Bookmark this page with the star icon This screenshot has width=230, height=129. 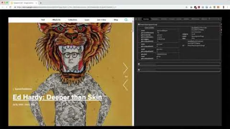(187, 7)
